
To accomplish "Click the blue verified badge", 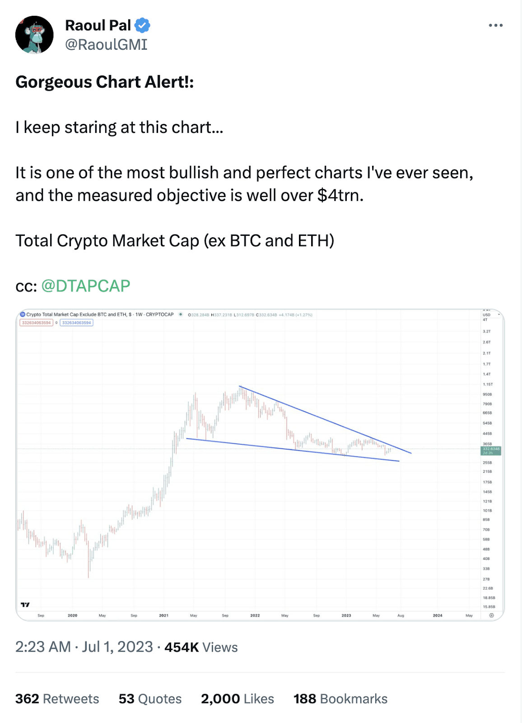I will [x=142, y=25].
